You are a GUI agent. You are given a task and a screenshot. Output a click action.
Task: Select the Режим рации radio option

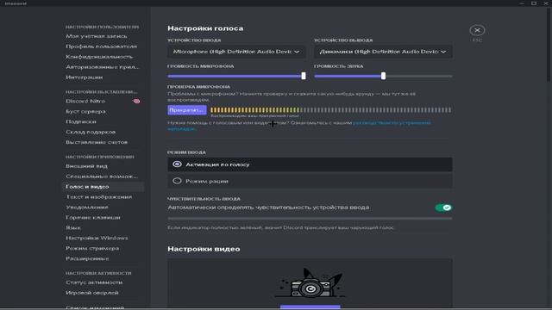pos(310,181)
